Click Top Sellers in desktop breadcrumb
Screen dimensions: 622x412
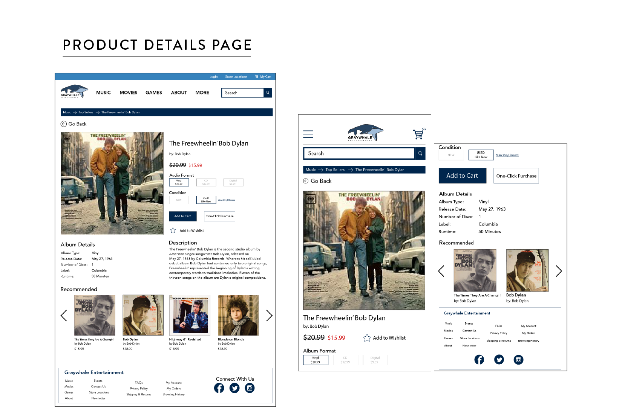point(86,112)
